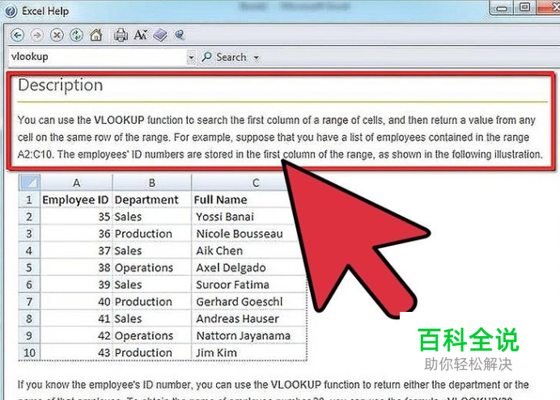Click the Jim Kim cell
Image resolution: width=560 pixels, height=400 pixels.
249,353
